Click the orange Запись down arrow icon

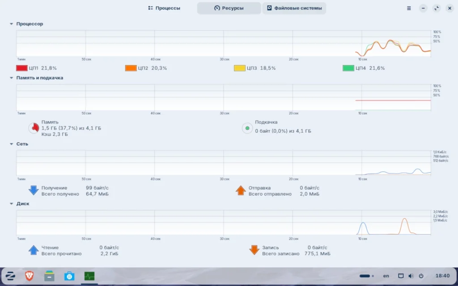click(254, 250)
